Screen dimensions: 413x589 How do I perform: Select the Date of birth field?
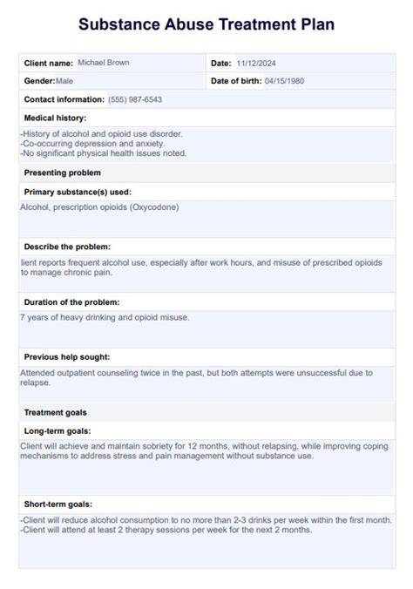pyautogui.click(x=328, y=81)
